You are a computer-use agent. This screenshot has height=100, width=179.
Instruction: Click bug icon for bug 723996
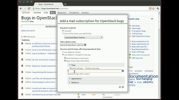[x=22, y=59]
